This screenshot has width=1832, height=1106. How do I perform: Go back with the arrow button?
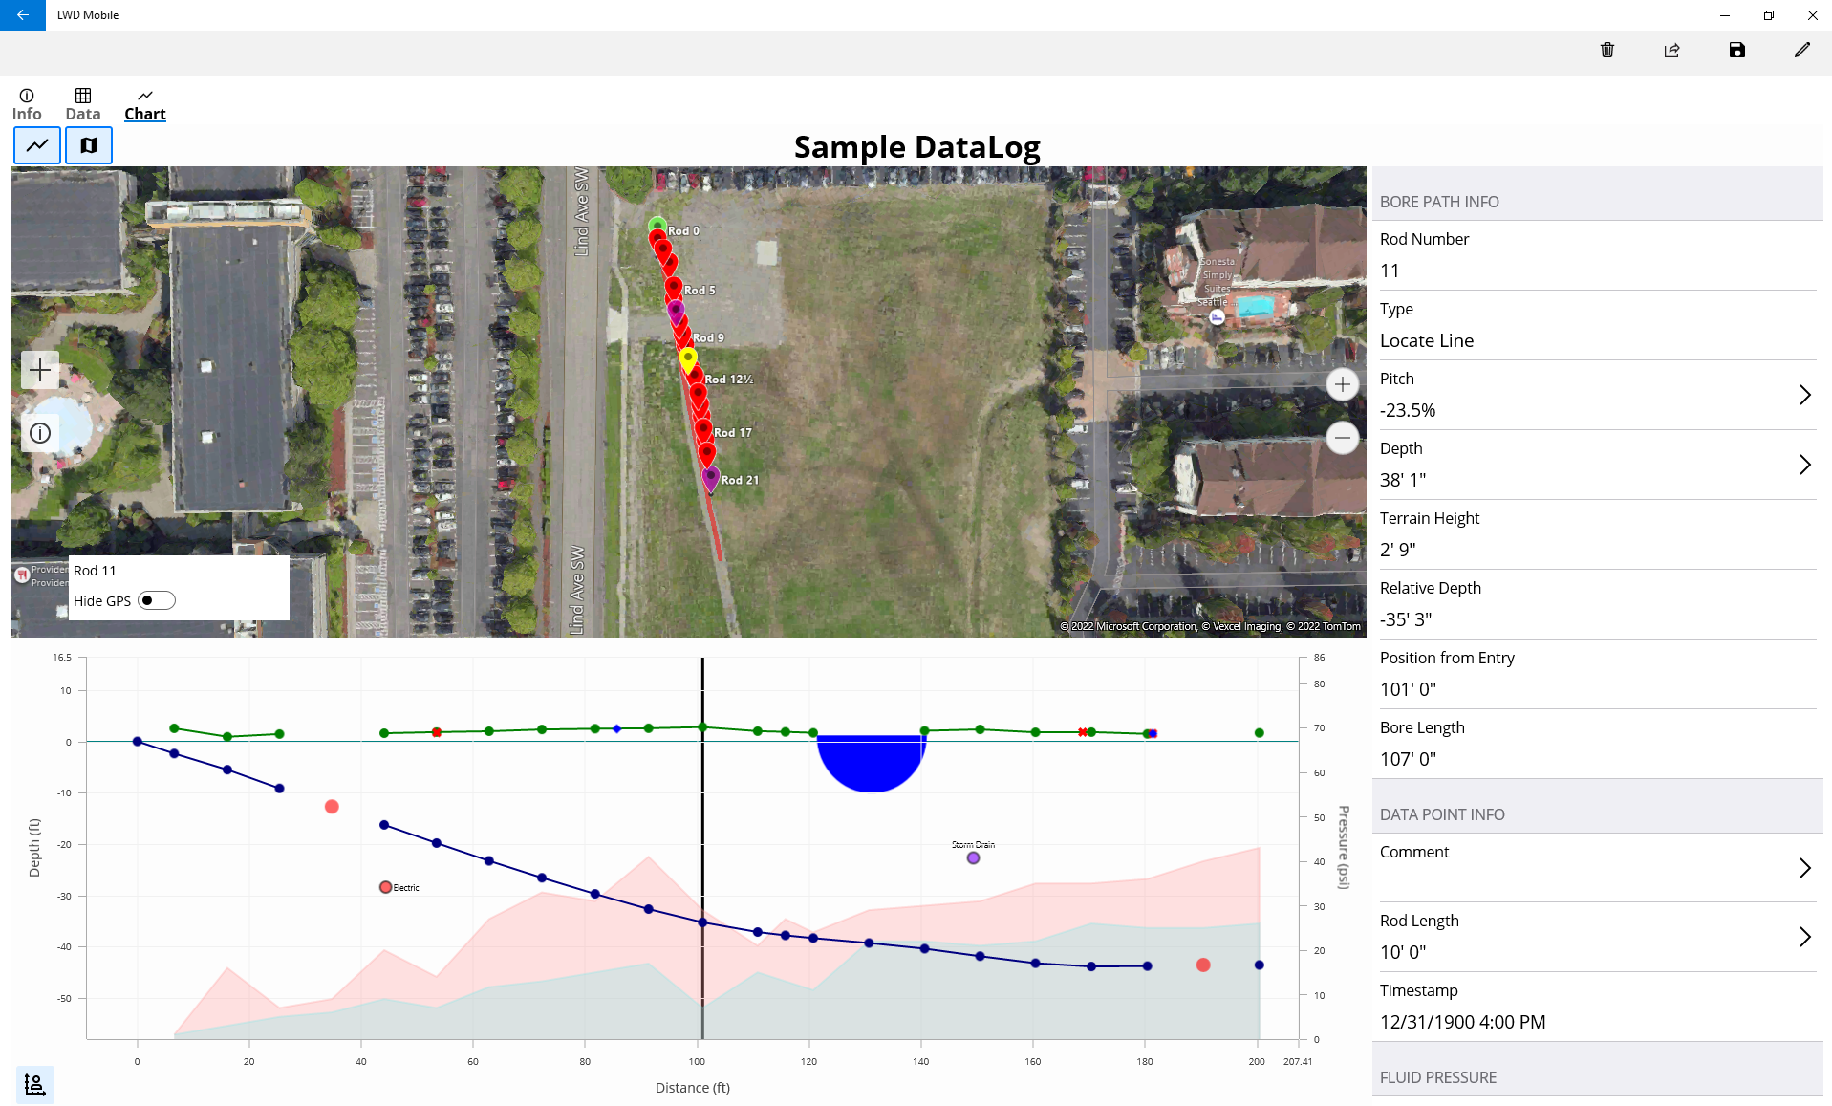pyautogui.click(x=23, y=15)
